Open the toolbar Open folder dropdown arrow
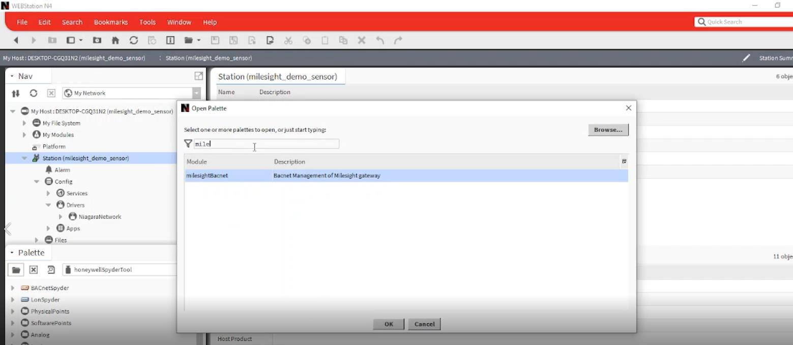The height and width of the screenshot is (345, 793). point(199,40)
